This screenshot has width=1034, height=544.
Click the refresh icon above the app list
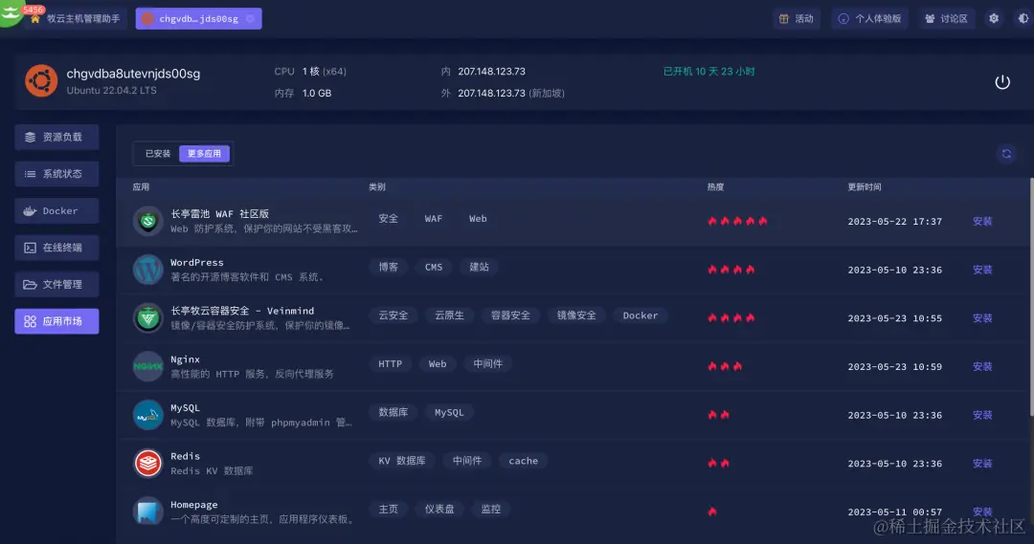1006,154
